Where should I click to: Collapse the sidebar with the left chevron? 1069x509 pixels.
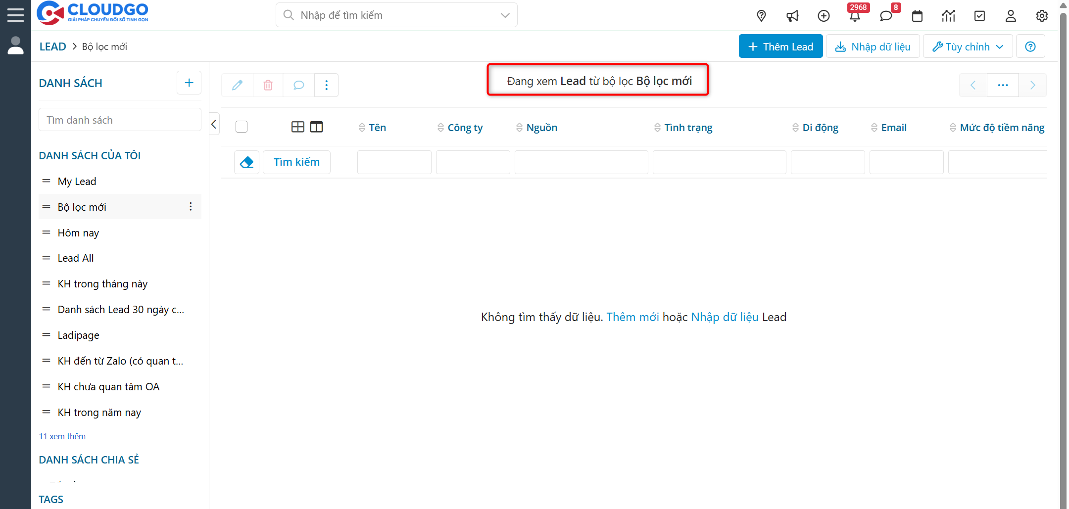(214, 124)
